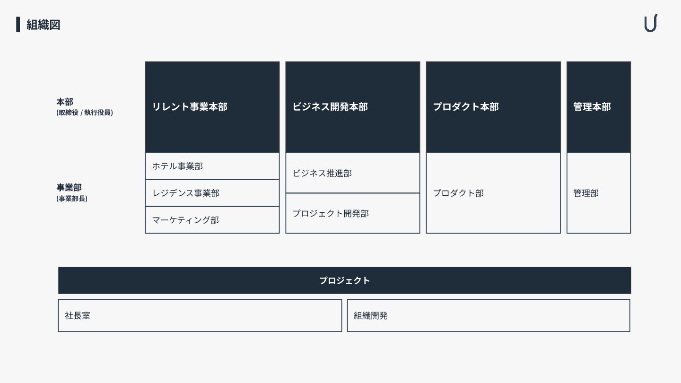Click the 組織開発 box
This screenshot has height=383, width=681.
tap(488, 315)
